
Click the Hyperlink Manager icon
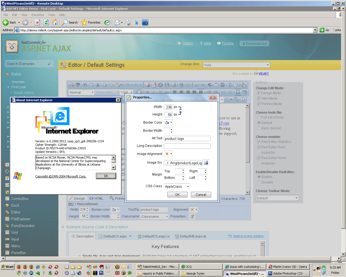(182, 85)
